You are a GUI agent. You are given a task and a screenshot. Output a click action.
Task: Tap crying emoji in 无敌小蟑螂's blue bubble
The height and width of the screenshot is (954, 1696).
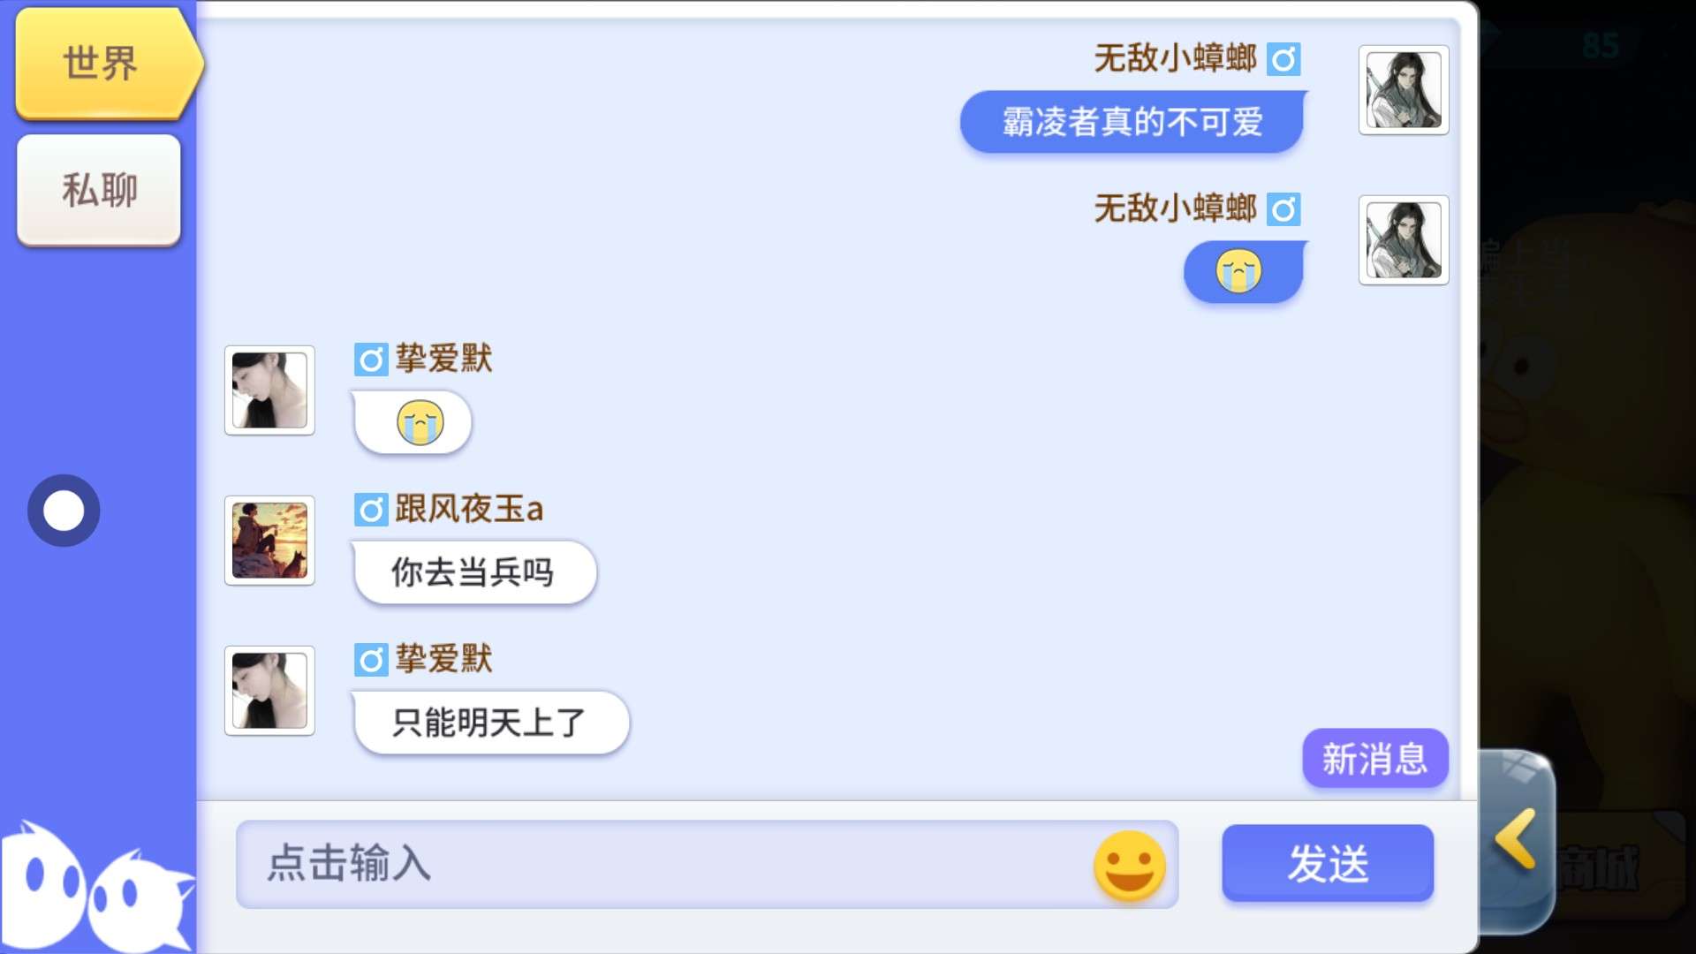point(1238,271)
